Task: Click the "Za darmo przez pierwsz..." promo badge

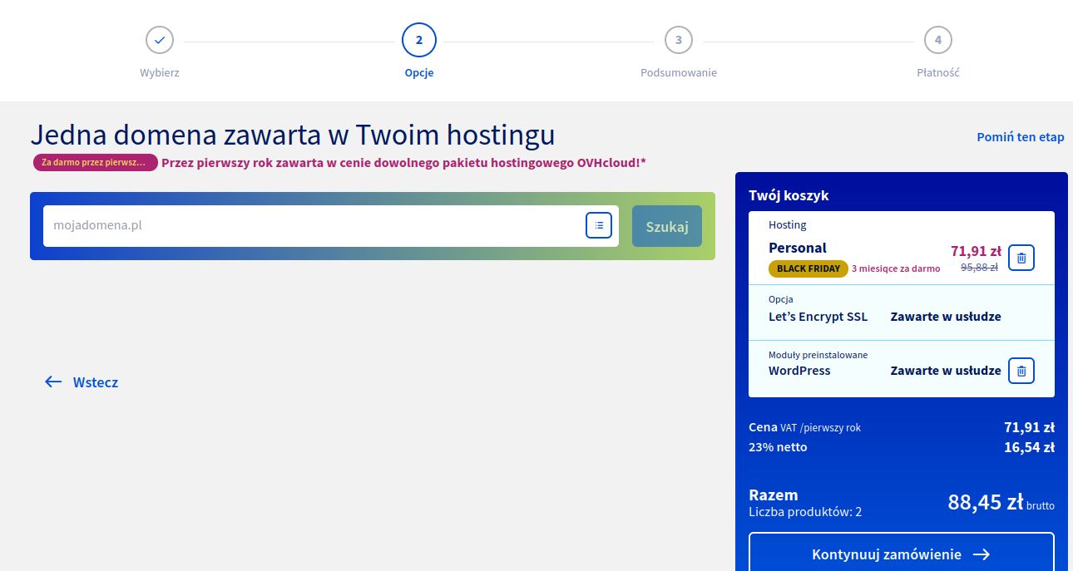Action: (x=96, y=162)
